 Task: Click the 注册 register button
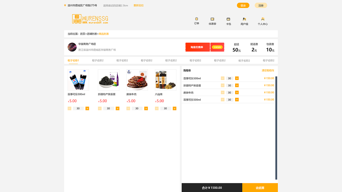point(261,5)
